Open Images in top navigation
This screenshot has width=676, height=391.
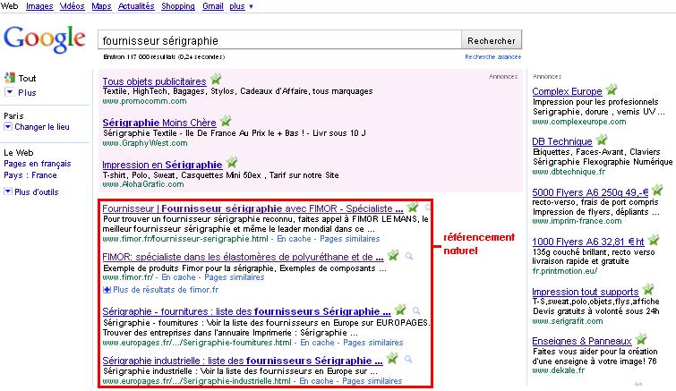click(x=39, y=6)
